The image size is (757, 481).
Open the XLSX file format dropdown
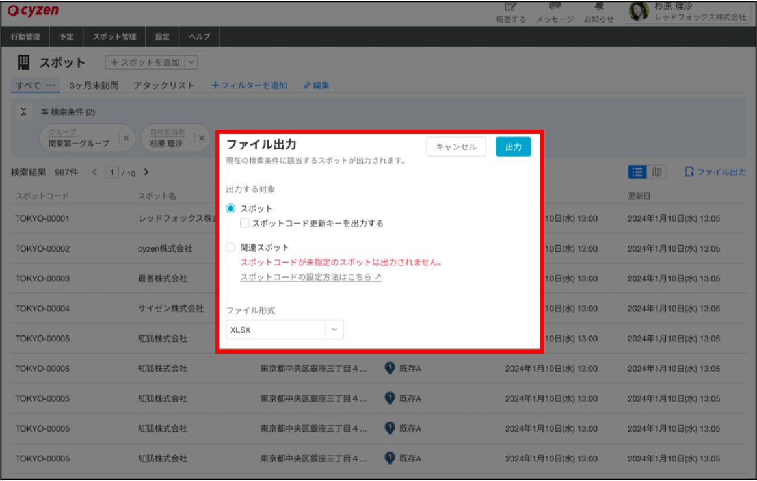pyautogui.click(x=284, y=330)
